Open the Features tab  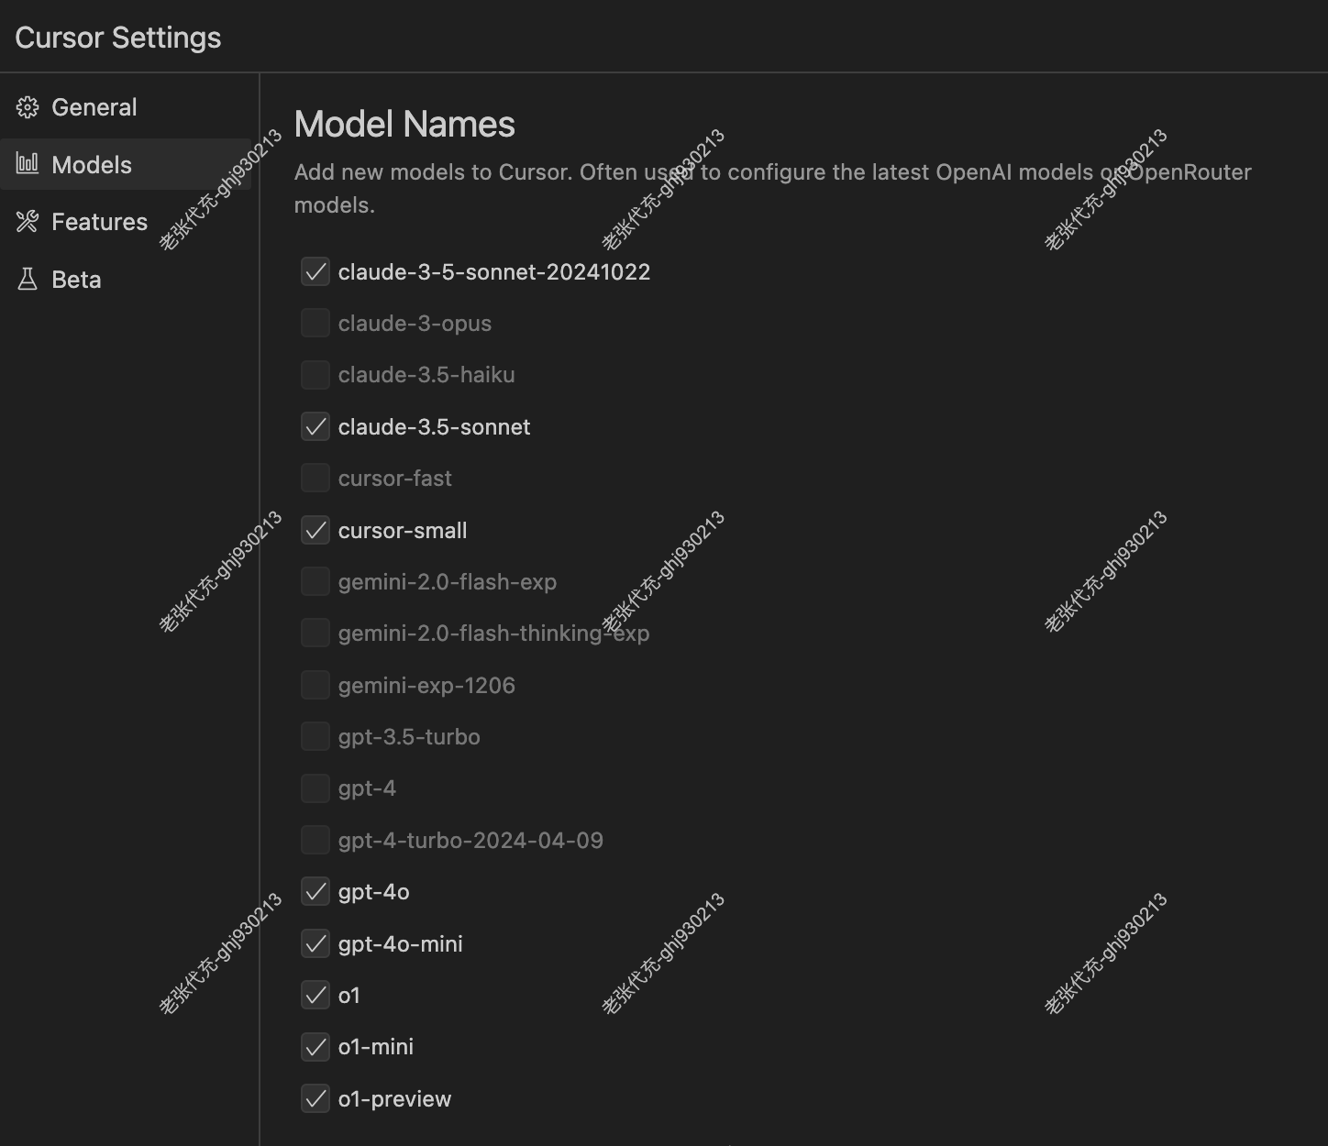[126, 221]
